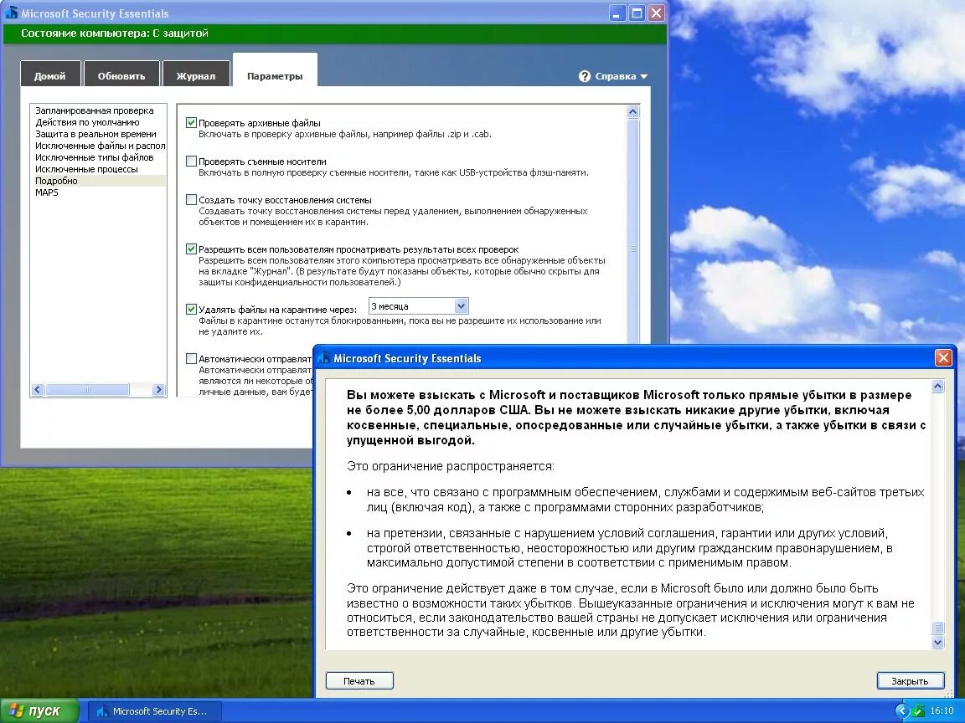This screenshot has height=723, width=965.
Task: Select Исключенные процессы item
Action: pyautogui.click(x=86, y=169)
